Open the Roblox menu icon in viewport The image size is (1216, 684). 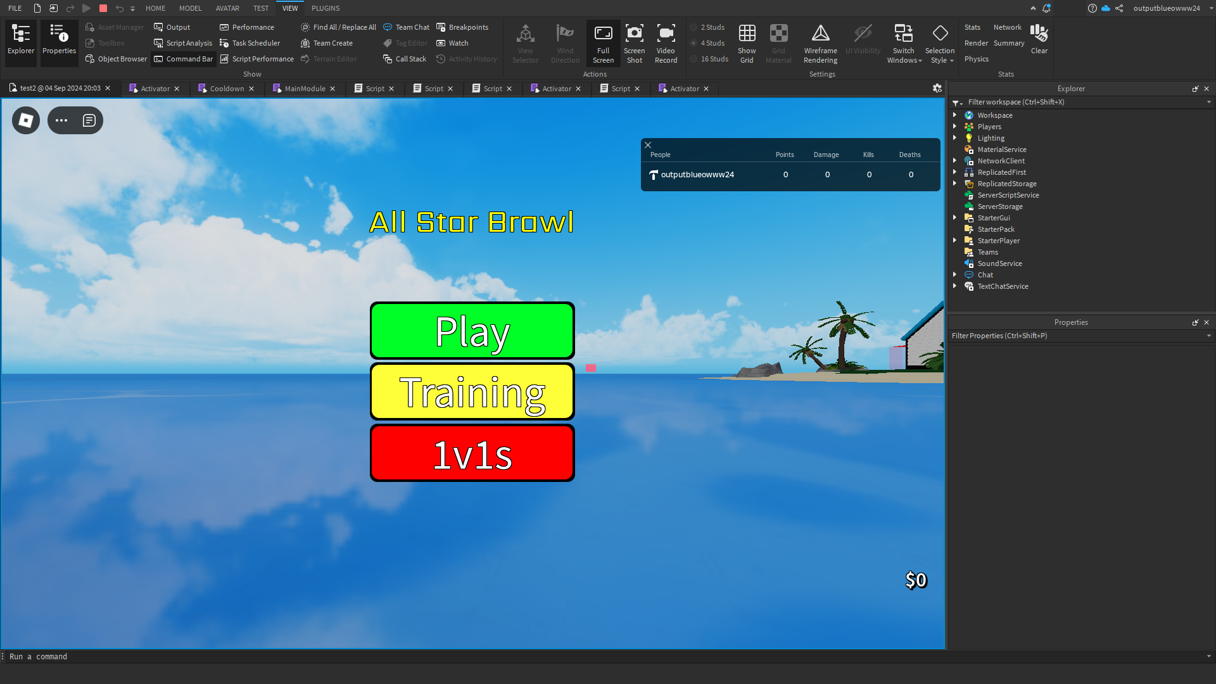[x=26, y=120]
